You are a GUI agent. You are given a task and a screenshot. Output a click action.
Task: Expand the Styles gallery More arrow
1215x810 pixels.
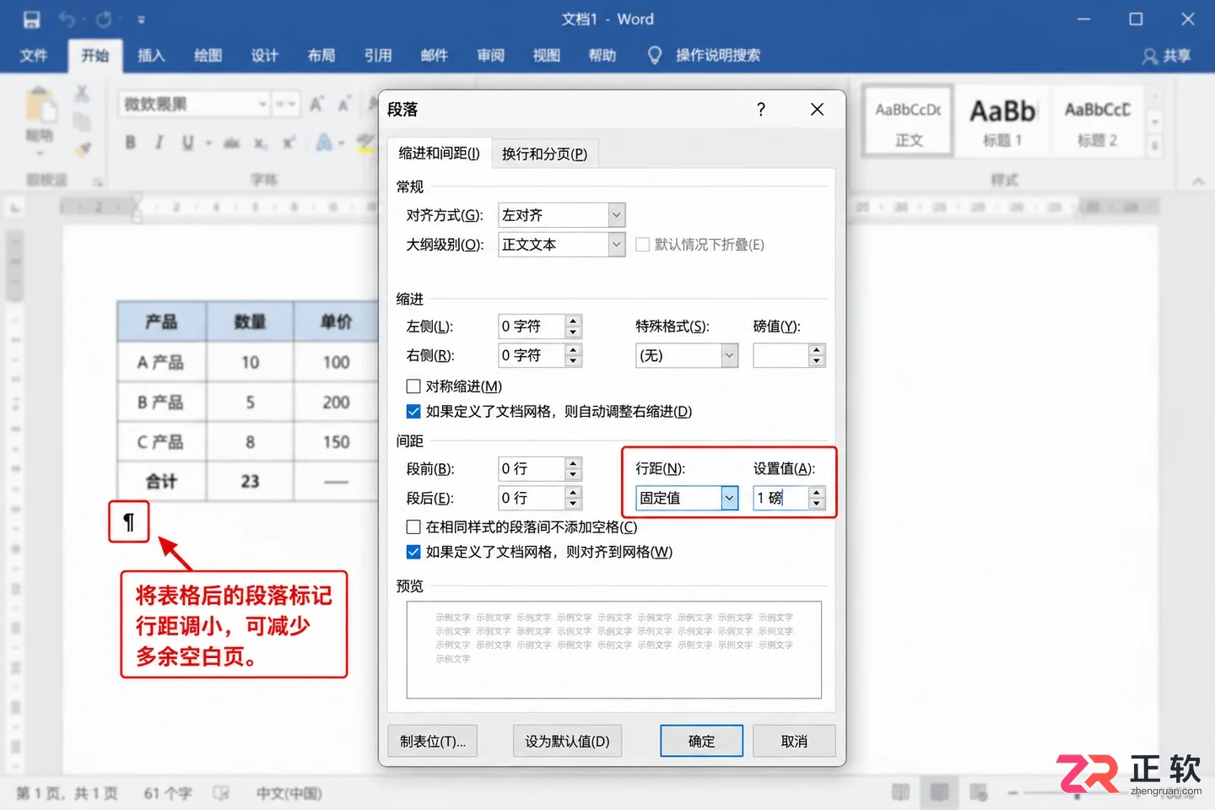(1155, 147)
